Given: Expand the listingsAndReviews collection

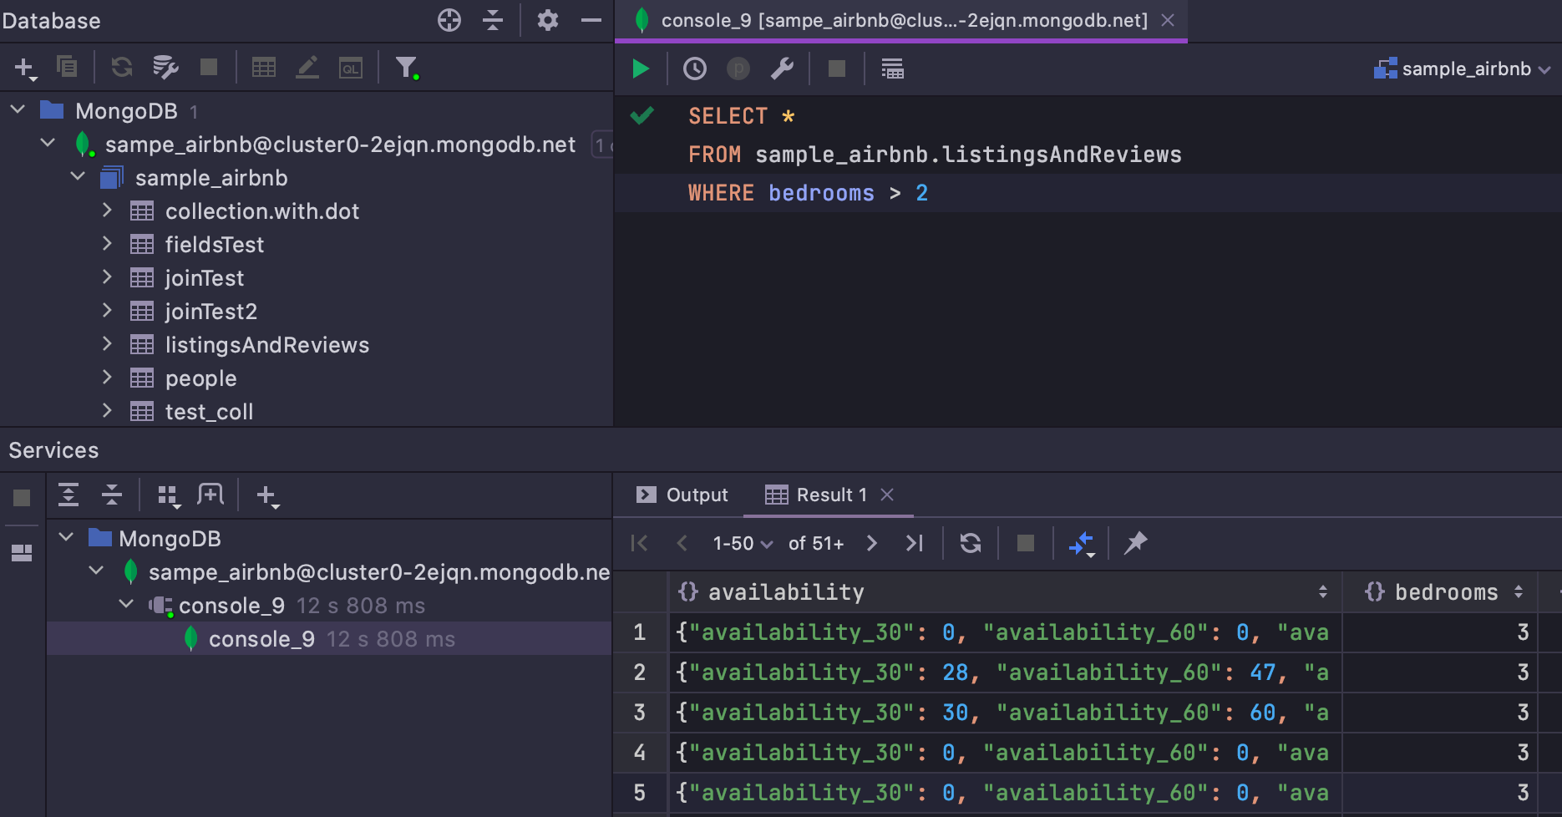Looking at the screenshot, I should point(108,344).
